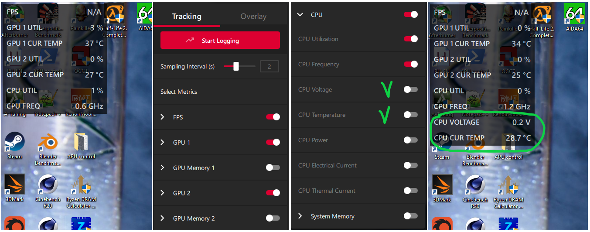The image size is (590, 232).
Task: Click the chart icon on Start Logging
Action: tap(190, 41)
